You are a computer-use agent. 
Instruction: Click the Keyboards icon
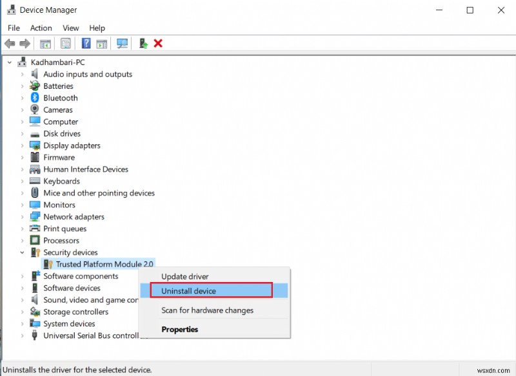click(35, 181)
